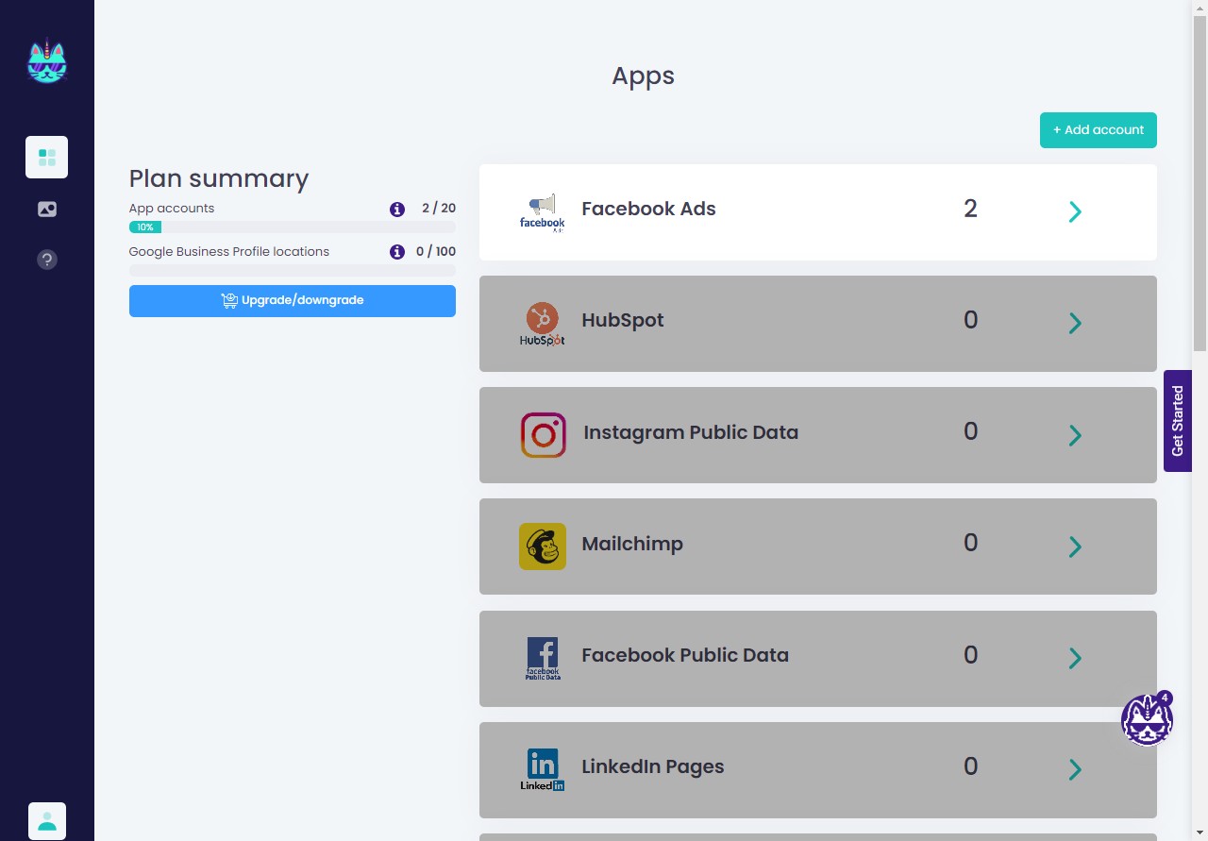Click the Add account button

[x=1099, y=130]
